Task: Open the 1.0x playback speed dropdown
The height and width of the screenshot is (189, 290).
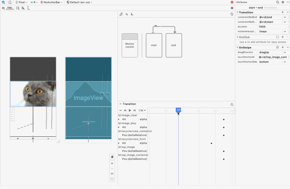Action: coord(142,110)
